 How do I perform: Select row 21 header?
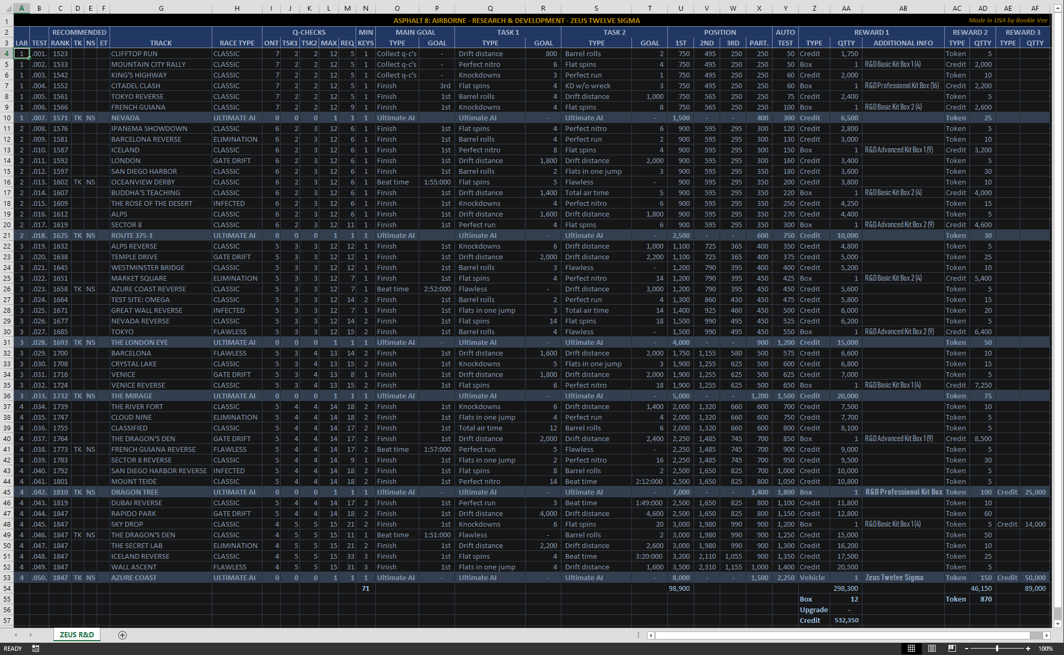tap(7, 235)
